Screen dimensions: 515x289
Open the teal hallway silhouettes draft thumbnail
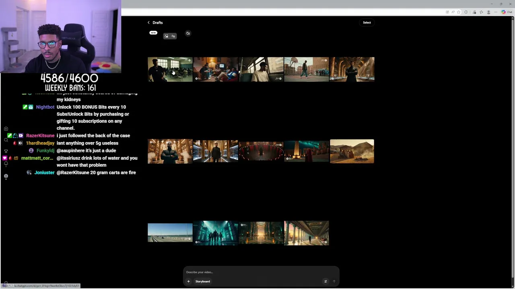(x=216, y=233)
